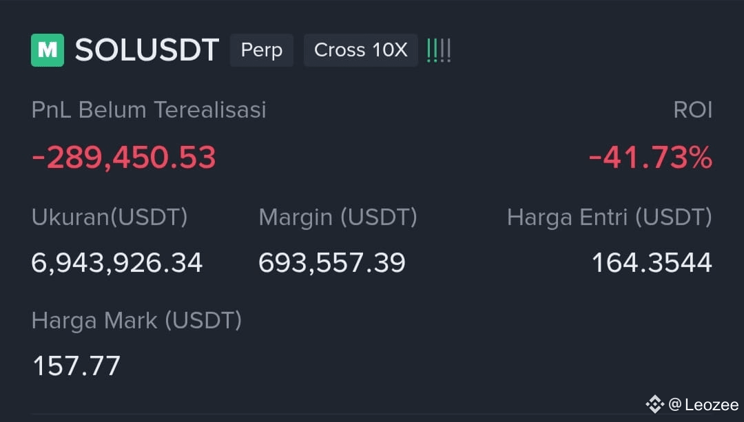Select the -289,450.53 unrealized PnL value
Image resolution: width=744 pixels, height=422 pixels.
point(124,158)
